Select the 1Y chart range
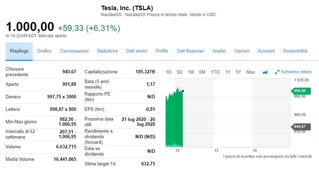This screenshot has width=319, height=172. 228,72
